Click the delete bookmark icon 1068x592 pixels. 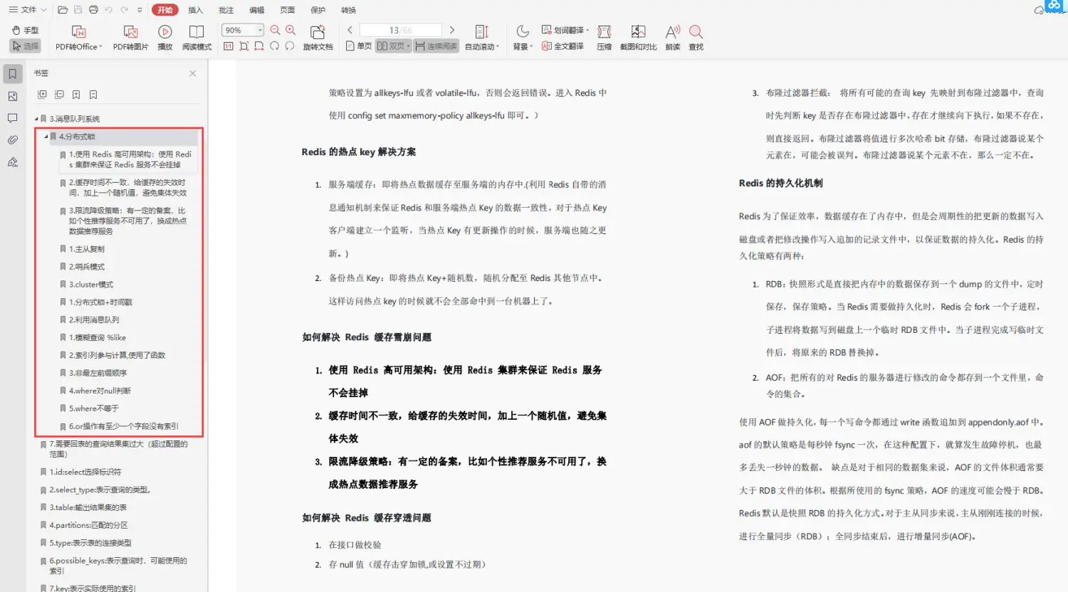pos(93,95)
